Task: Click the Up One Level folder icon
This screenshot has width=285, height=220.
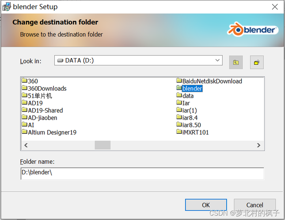Action: (236, 62)
